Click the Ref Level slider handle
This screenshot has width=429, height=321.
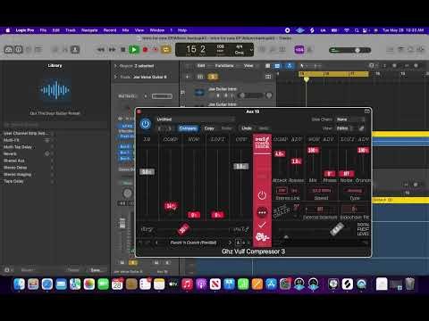337,229
